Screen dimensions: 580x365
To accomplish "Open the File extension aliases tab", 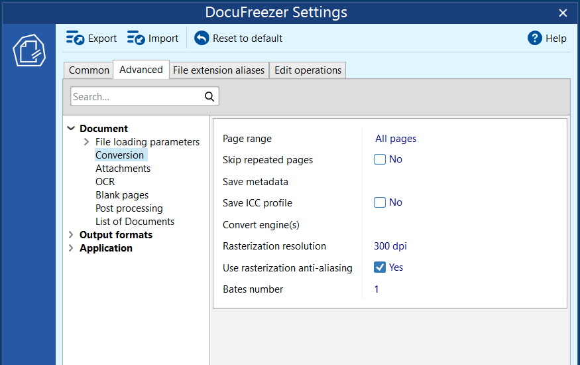I will (x=219, y=70).
